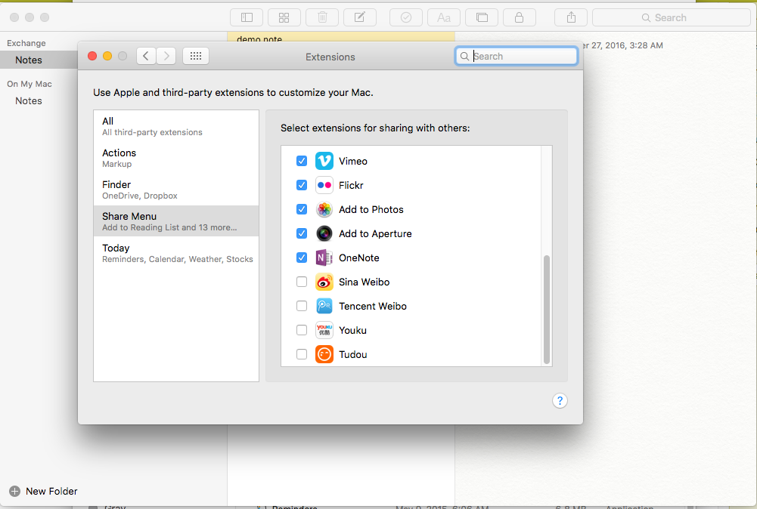Image resolution: width=757 pixels, height=509 pixels.
Task: Enable Tencent Weibo sharing extension
Action: 302,306
